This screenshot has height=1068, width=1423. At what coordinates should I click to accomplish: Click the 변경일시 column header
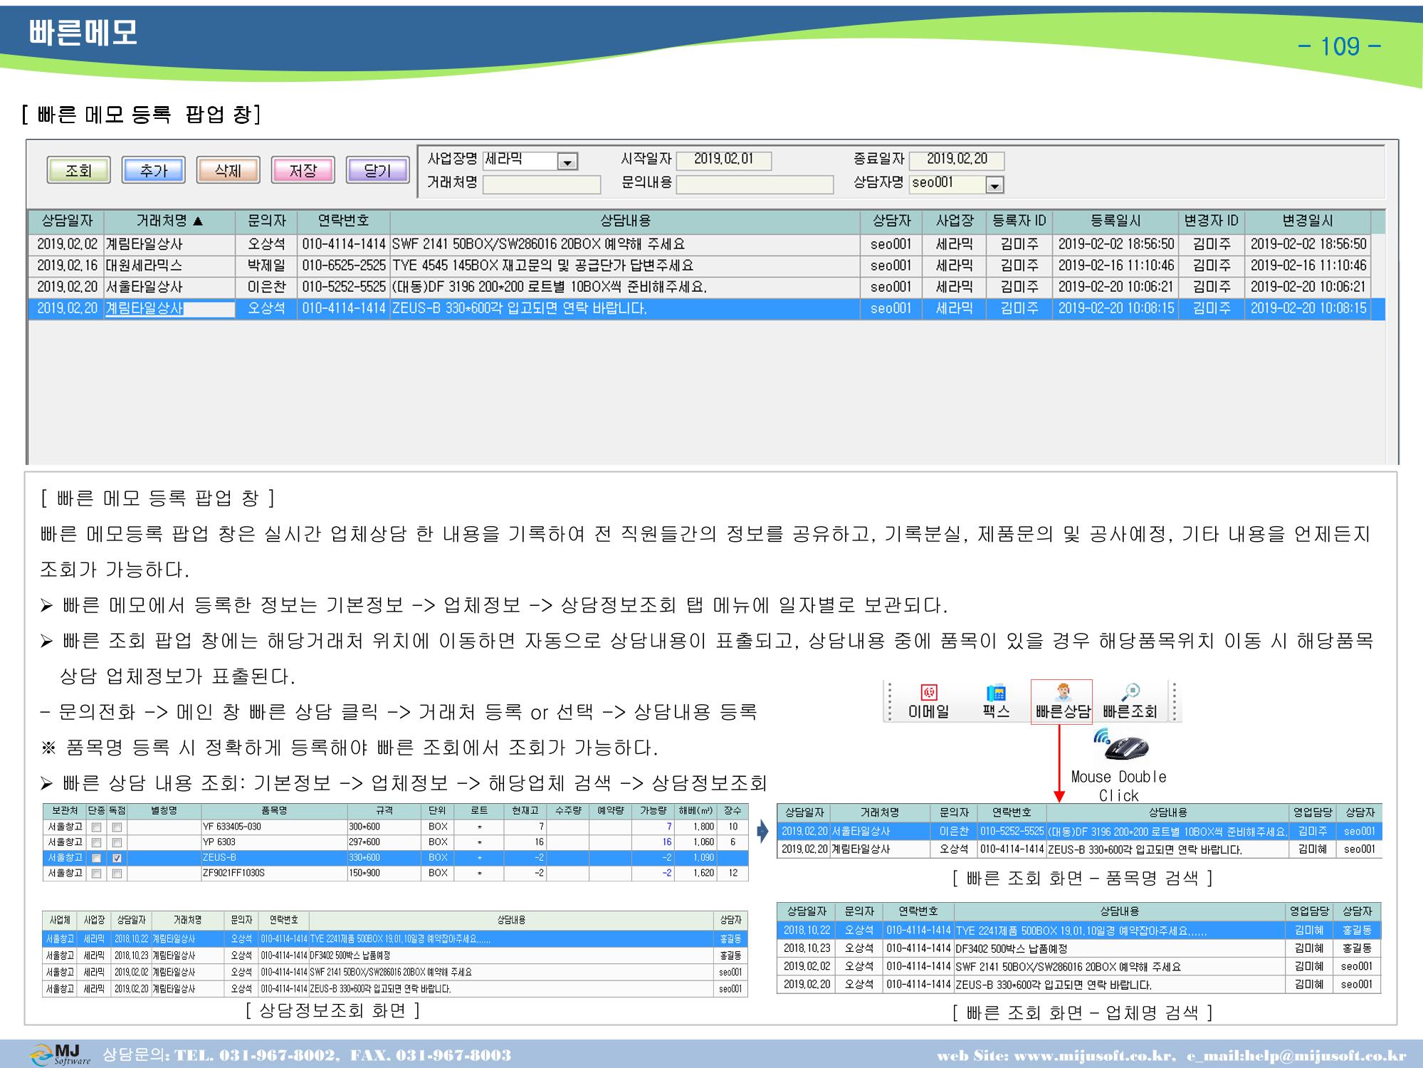pyautogui.click(x=1307, y=221)
